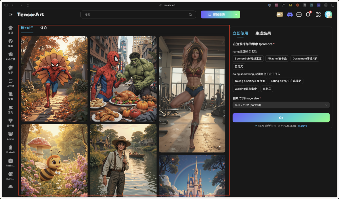Click the magnifier icon in the search box
The image size is (339, 199).
click(x=190, y=15)
